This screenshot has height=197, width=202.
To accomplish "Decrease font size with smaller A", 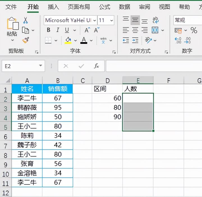I will (97, 30).
